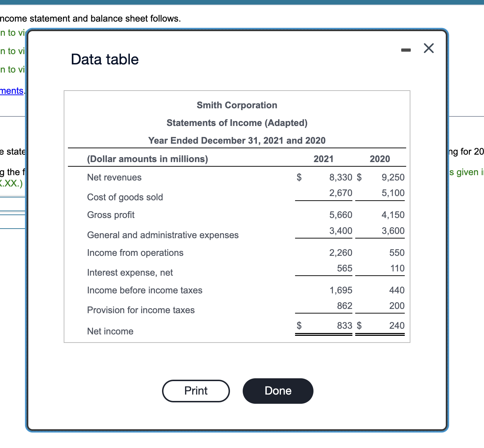Select the third green 'to vi' link
This screenshot has width=484, height=448.
tap(12, 69)
